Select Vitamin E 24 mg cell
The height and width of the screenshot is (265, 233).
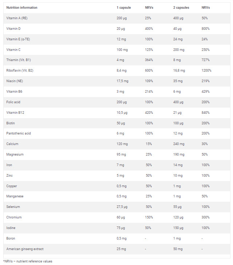coord(178,39)
